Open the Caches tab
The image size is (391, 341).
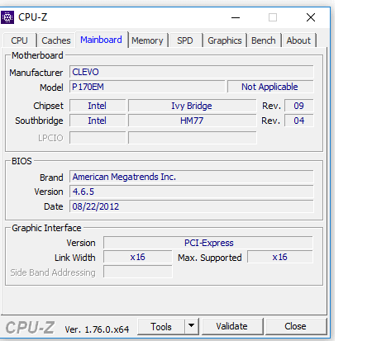coord(56,40)
